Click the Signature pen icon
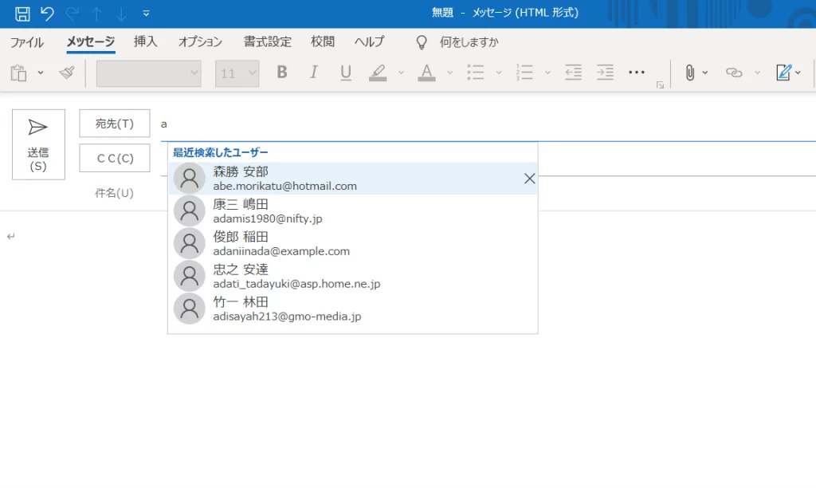The image size is (816, 488). click(783, 73)
